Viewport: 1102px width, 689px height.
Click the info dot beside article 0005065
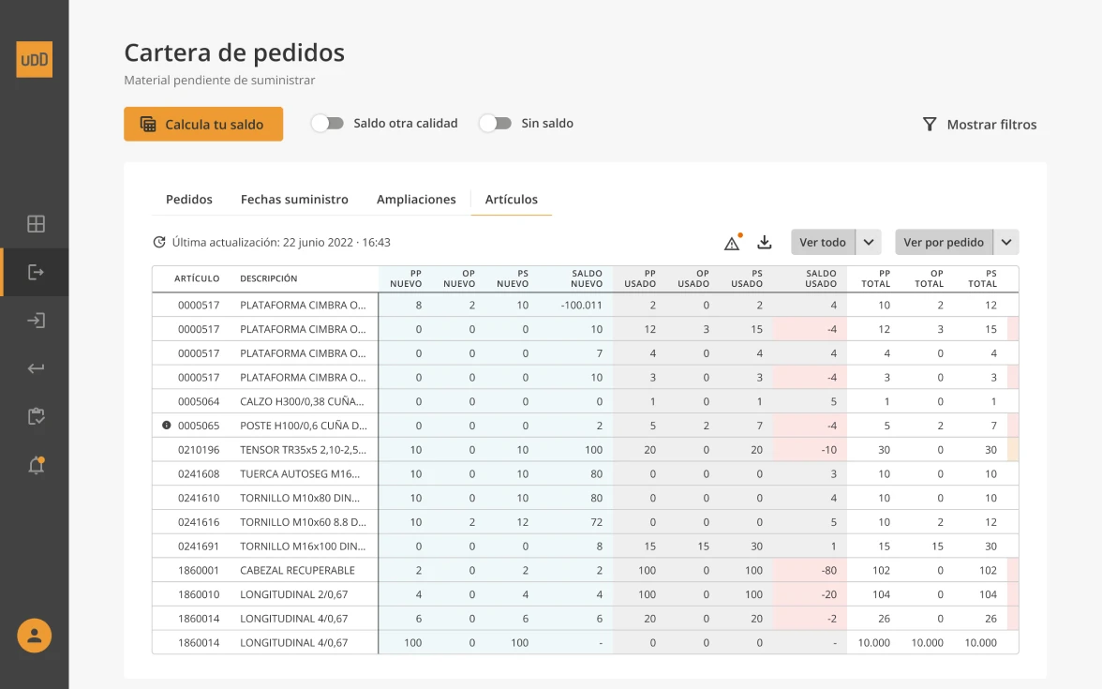point(167,426)
